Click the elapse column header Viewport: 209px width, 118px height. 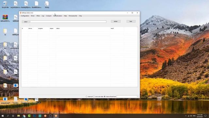(52, 29)
